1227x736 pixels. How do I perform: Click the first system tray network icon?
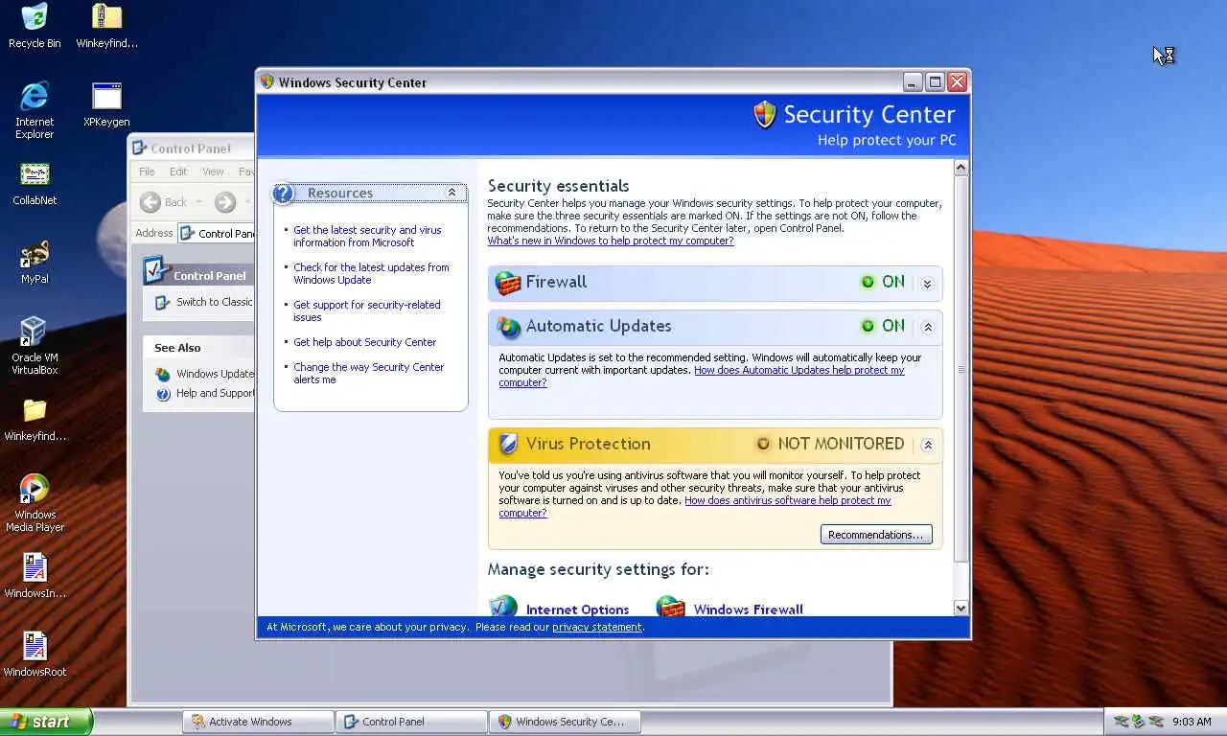[x=1121, y=722]
